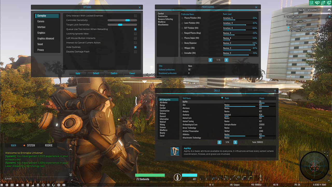Screen dimensions: 332x187
Task: Open the grid icon in bottom bar
Action: 12,185
